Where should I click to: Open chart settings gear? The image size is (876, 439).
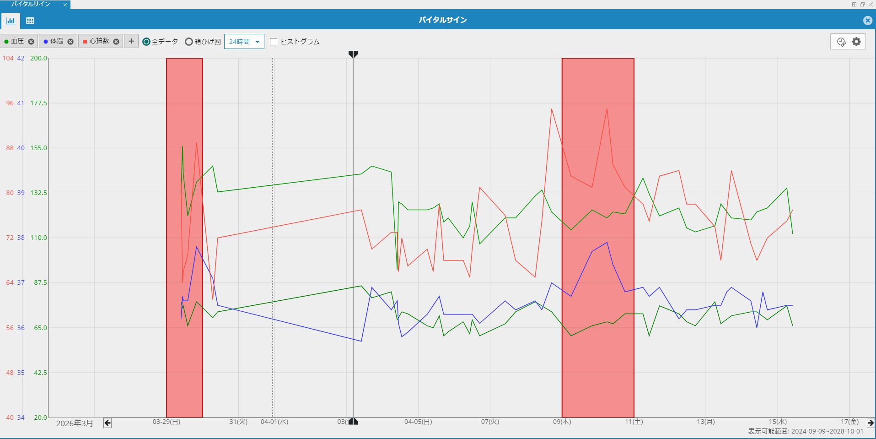[x=856, y=42]
